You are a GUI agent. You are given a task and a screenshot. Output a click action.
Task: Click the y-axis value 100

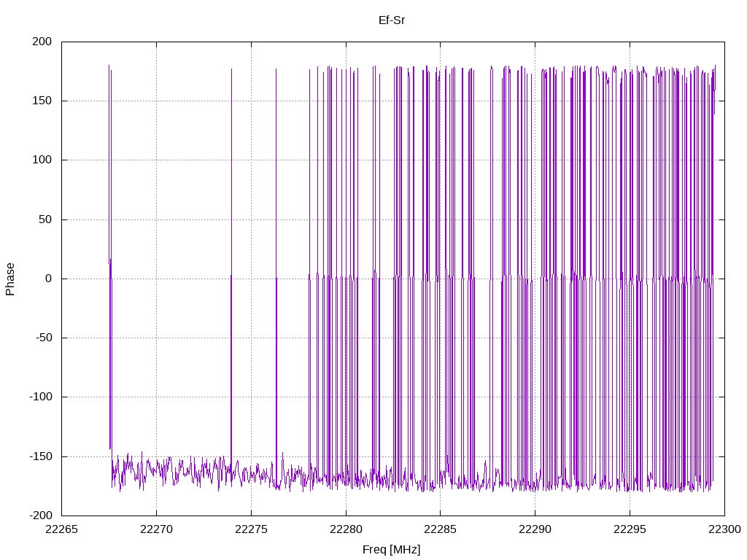coord(42,160)
